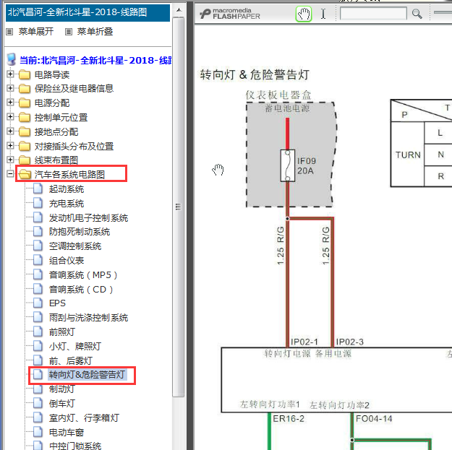Viewport: 452px width, 450px height.
Task: Open the 空调控制系统 document
Action: [x=75, y=246]
